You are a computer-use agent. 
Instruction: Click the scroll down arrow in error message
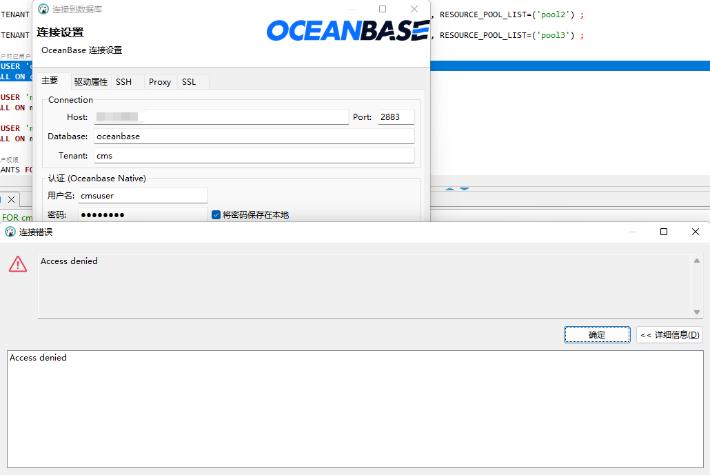tap(697, 312)
